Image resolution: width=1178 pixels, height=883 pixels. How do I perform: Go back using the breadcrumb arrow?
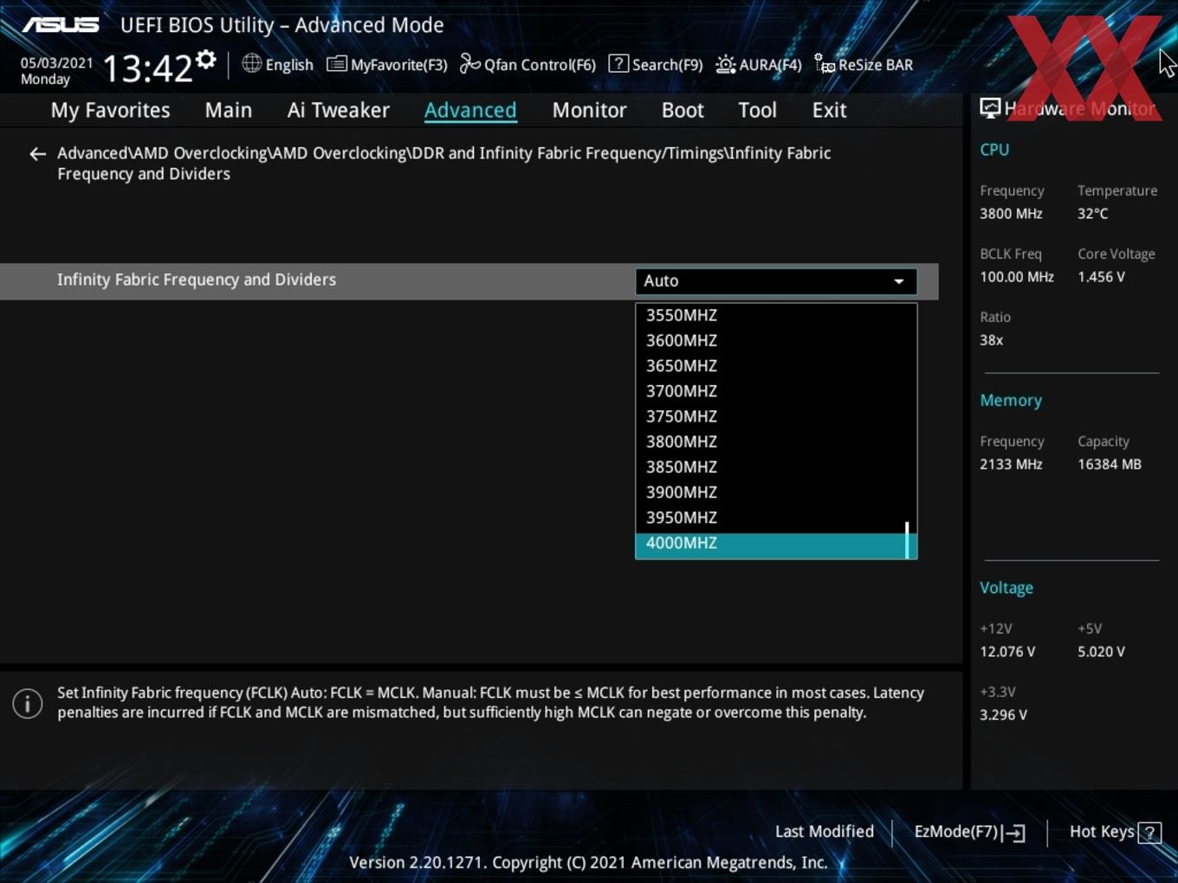pos(37,154)
